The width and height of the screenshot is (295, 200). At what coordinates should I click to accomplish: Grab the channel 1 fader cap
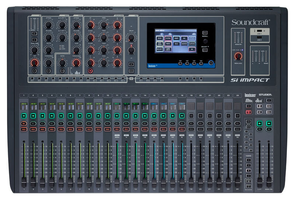(24, 182)
